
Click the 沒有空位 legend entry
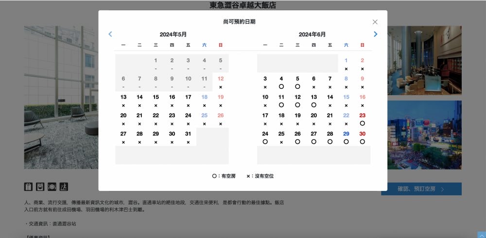coord(260,176)
